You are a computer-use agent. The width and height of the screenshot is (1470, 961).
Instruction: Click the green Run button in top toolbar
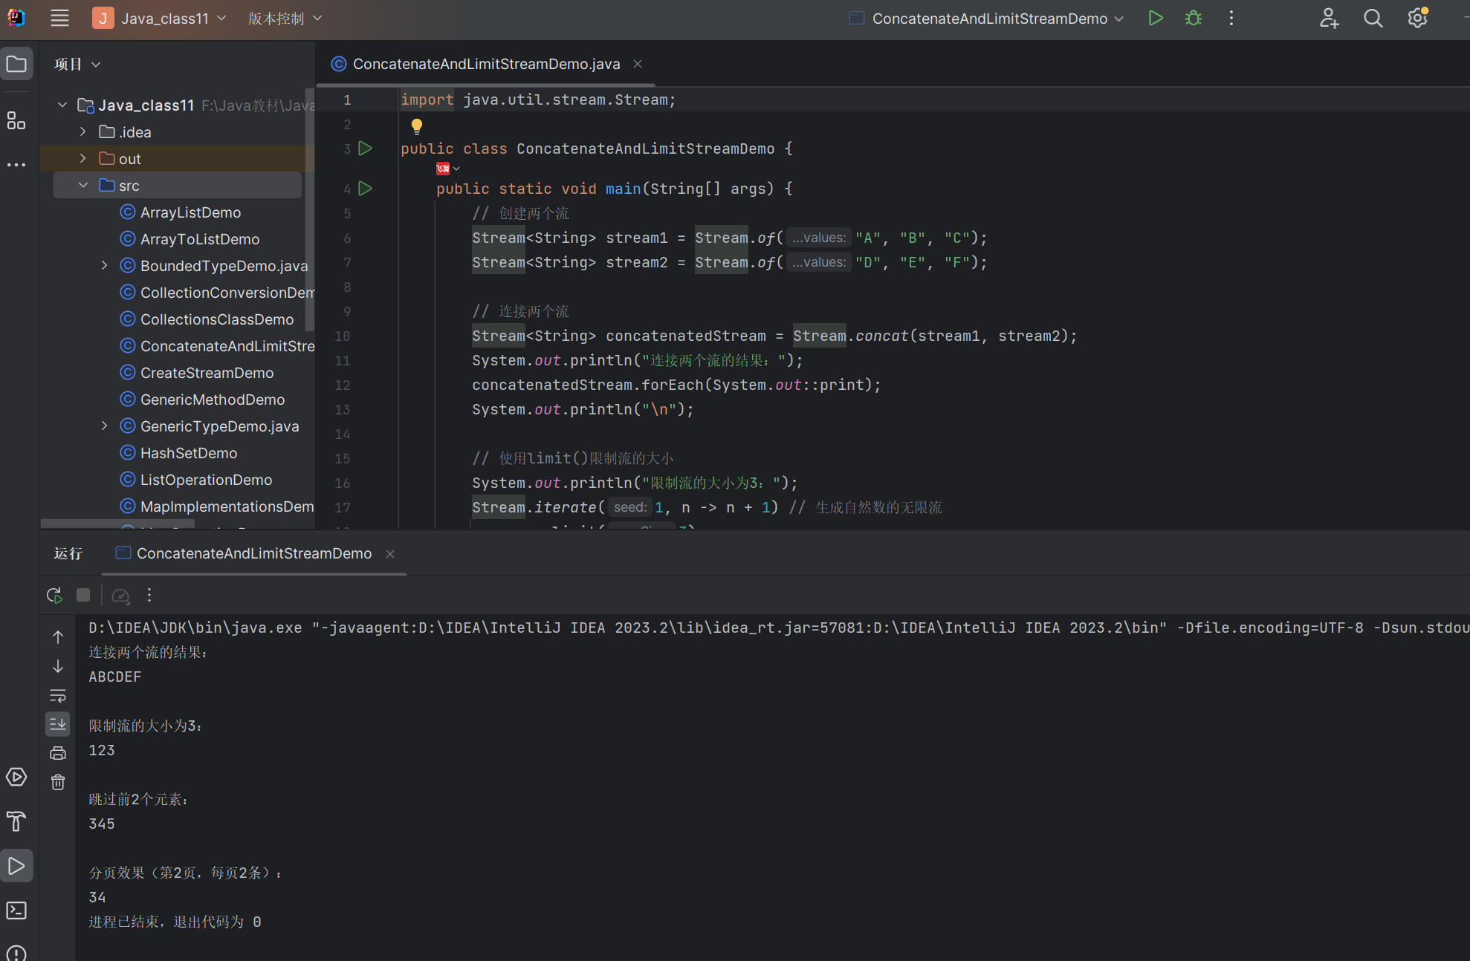click(1155, 19)
